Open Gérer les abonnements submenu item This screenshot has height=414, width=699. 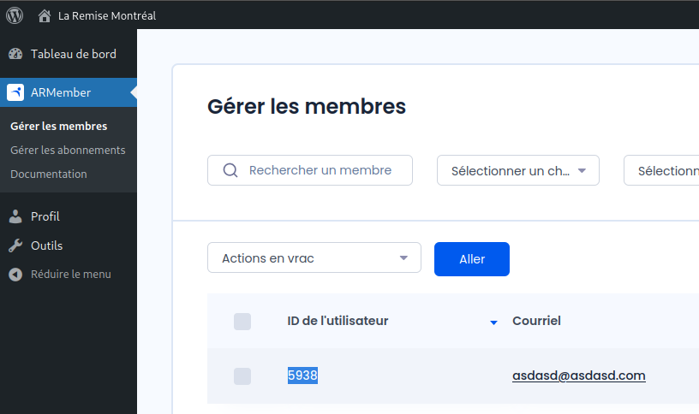(68, 150)
